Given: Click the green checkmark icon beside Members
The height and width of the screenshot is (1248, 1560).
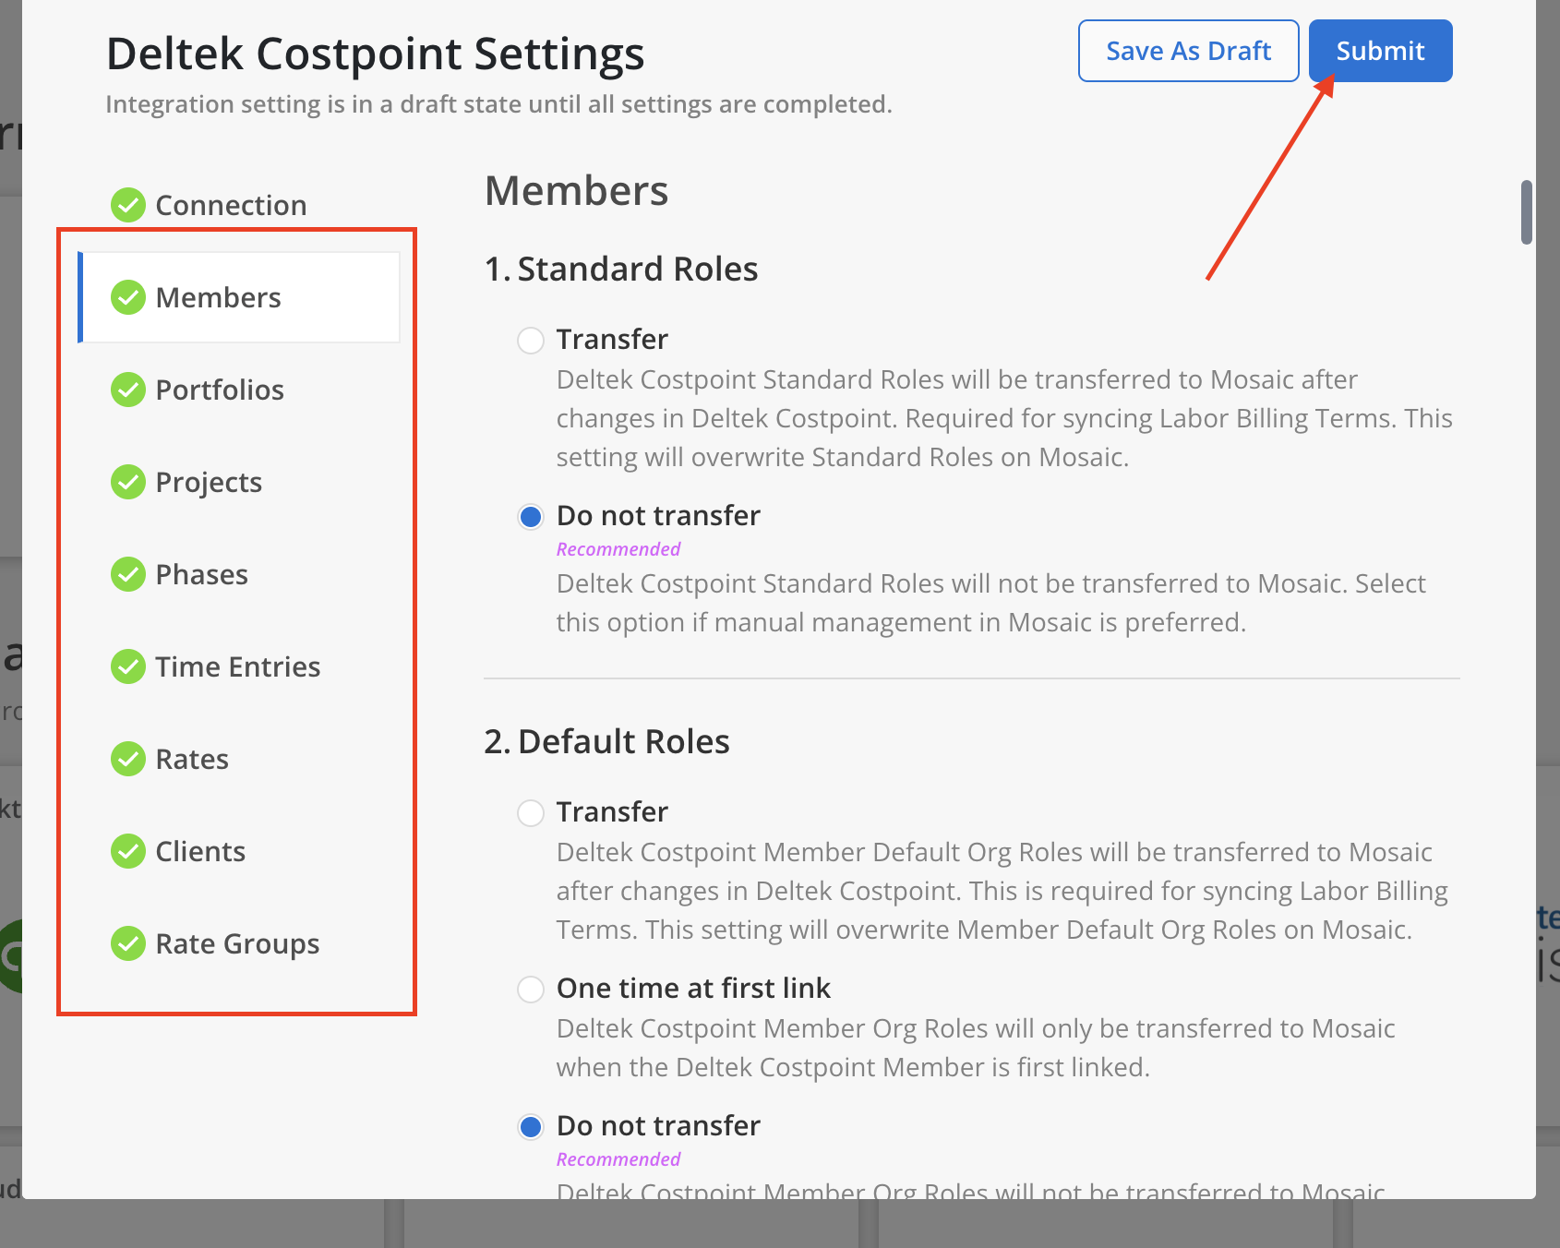Looking at the screenshot, I should click(x=128, y=297).
